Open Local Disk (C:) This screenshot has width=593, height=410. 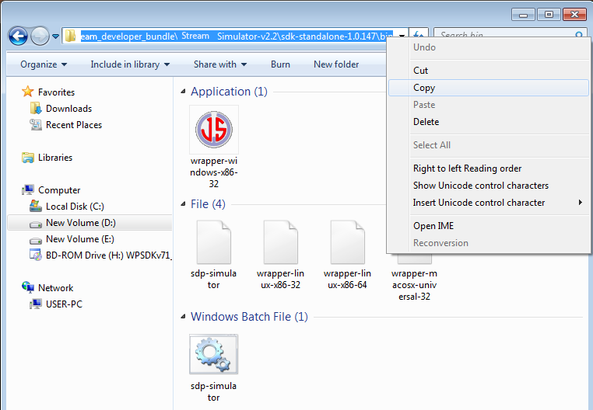[x=75, y=207]
